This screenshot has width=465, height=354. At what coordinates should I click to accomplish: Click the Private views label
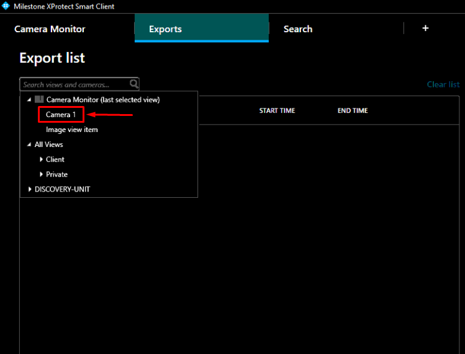pyautogui.click(x=57, y=174)
